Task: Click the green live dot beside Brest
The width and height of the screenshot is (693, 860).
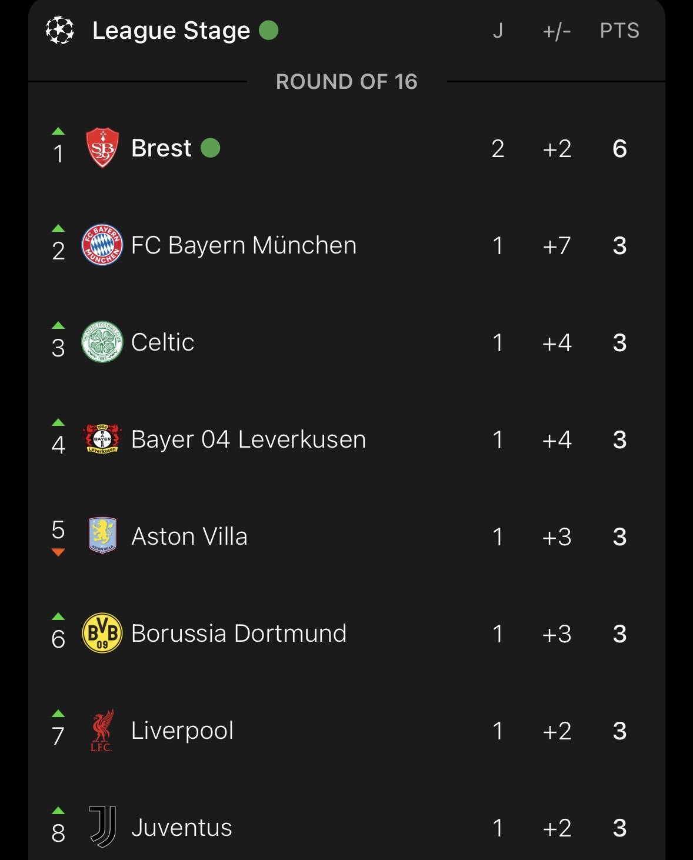Action: click(211, 148)
